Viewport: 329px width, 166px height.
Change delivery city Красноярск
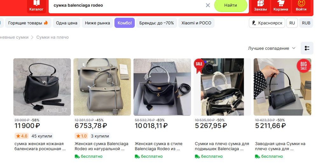coord(267,23)
